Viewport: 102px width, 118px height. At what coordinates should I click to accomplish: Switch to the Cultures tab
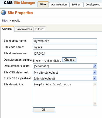click(40, 29)
